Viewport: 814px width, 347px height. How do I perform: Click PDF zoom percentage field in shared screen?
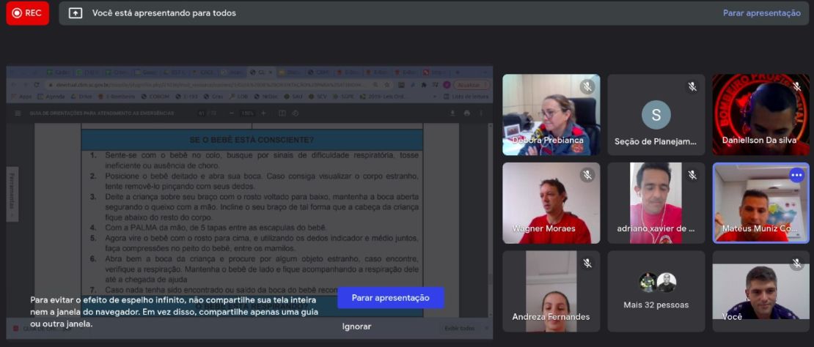click(x=248, y=113)
